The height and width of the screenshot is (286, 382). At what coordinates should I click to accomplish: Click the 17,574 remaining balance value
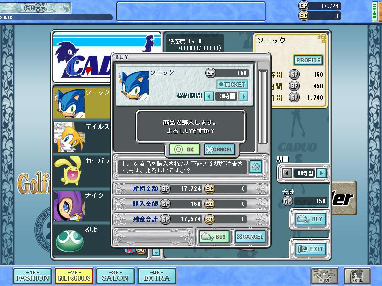pos(191,219)
